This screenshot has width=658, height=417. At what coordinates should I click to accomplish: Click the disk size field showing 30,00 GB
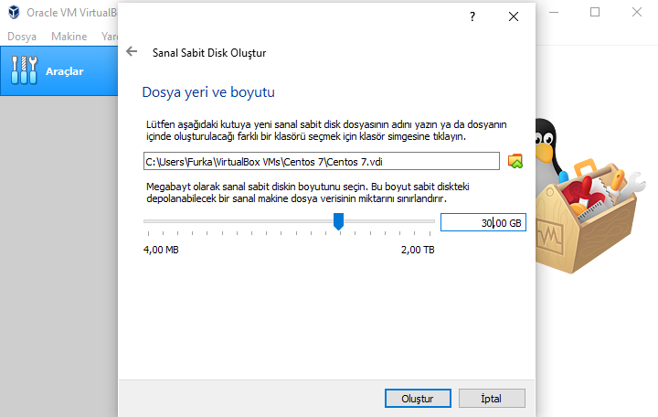pos(483,222)
